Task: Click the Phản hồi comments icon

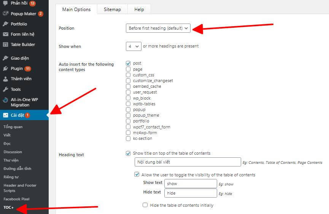Action: pyautogui.click(x=5, y=3)
